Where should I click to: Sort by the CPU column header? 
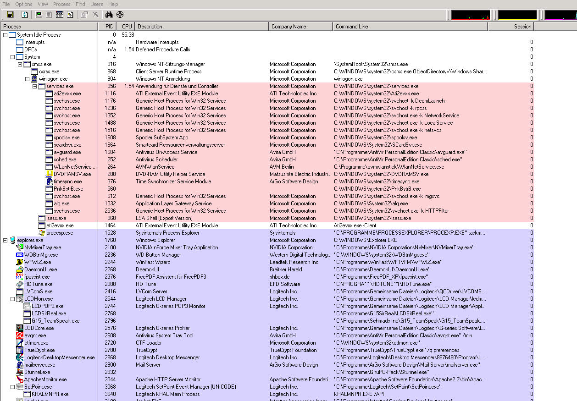pos(127,27)
